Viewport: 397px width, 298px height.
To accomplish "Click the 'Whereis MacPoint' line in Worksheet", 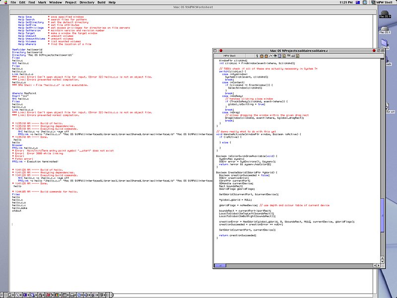I will click(24, 93).
